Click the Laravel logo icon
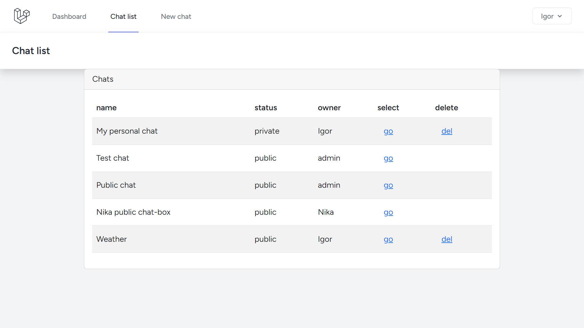Image resolution: width=584 pixels, height=328 pixels. point(22,16)
